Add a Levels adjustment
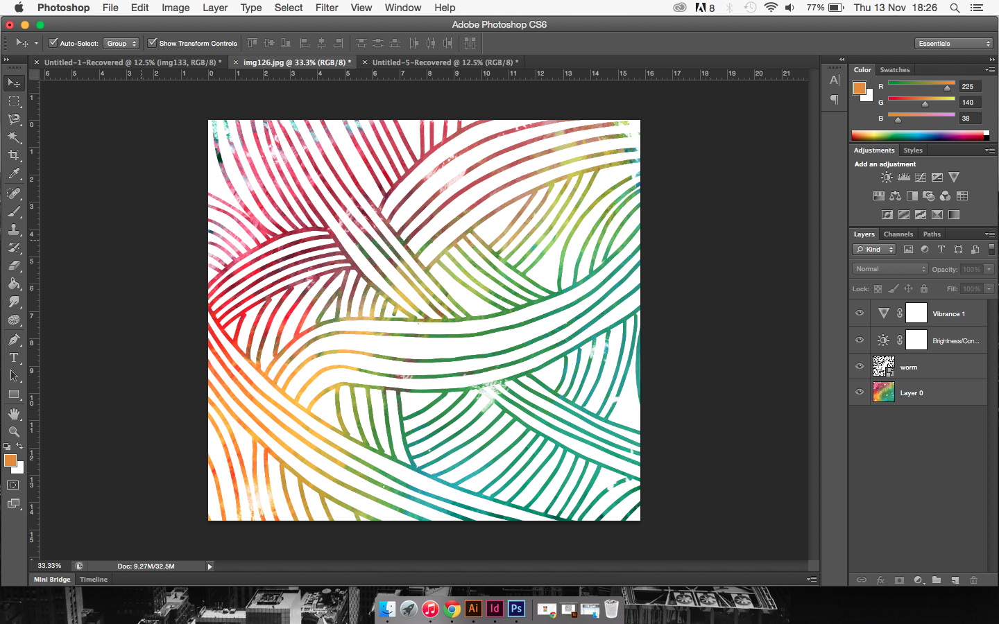Viewport: 999px width, 624px height. tap(903, 177)
